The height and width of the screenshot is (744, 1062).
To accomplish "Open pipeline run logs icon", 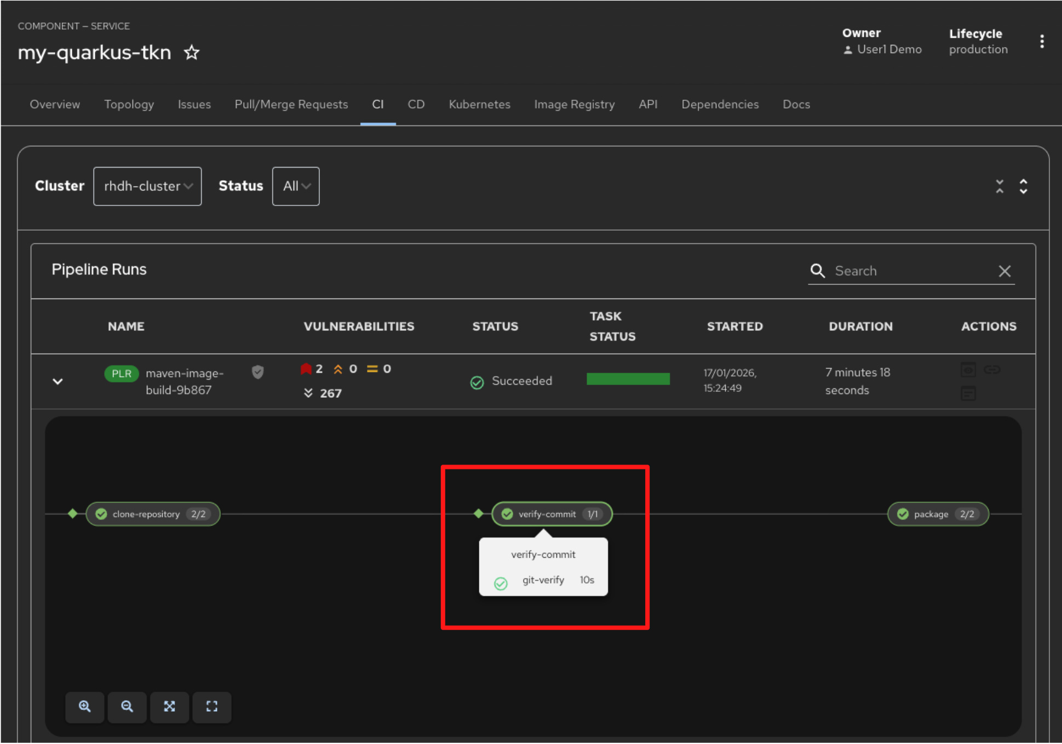I will click(968, 393).
